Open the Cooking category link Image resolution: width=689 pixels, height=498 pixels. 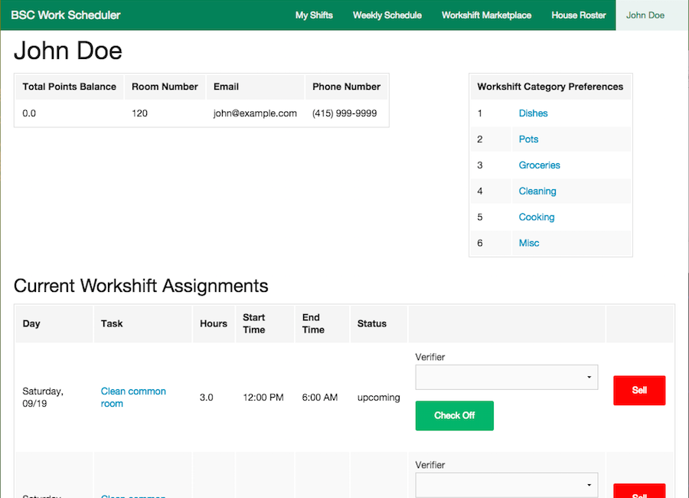coord(537,217)
